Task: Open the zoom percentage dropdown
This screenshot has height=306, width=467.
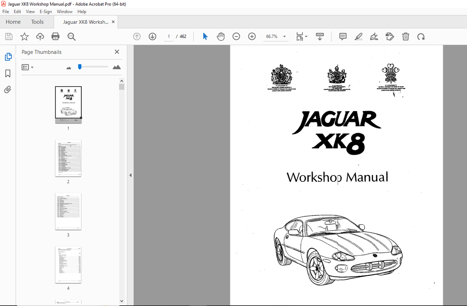Action: pos(284,37)
